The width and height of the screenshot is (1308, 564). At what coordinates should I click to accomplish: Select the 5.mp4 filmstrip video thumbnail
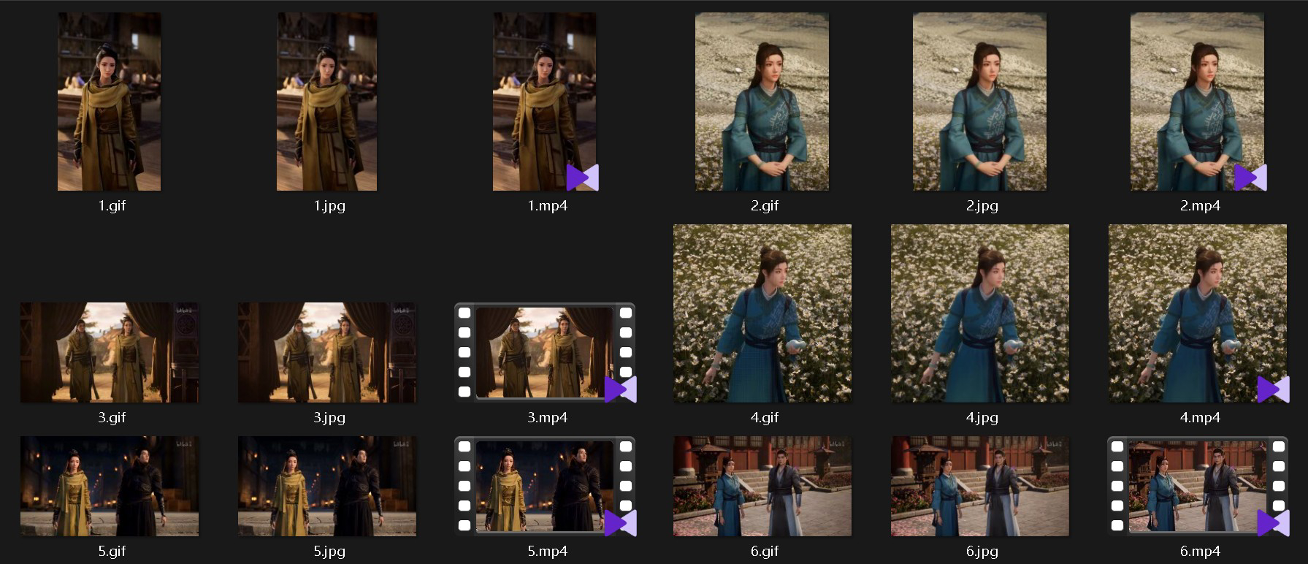545,486
